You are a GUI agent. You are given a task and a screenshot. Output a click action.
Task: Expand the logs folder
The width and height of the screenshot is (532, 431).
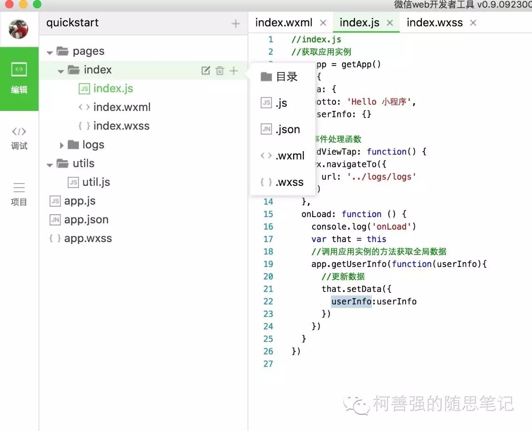(62, 145)
